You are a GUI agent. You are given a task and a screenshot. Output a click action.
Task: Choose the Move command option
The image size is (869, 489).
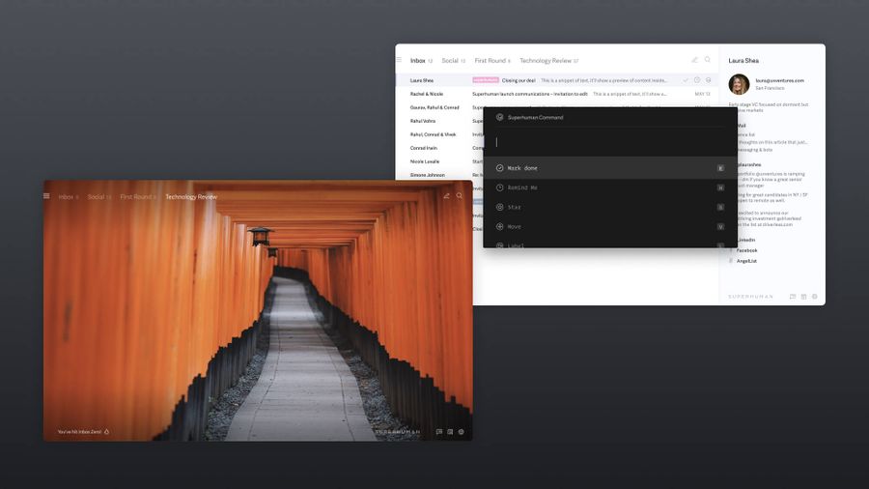point(610,226)
